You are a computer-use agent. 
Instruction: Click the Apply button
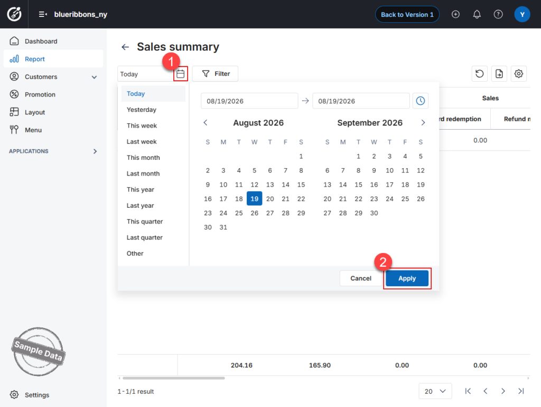(x=407, y=278)
